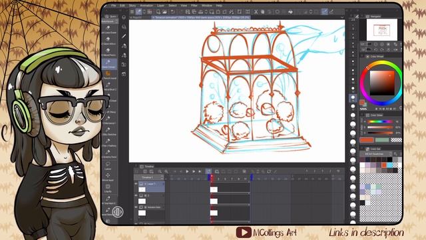Open Clip Studio Assets bird icon

(x=290, y=12)
